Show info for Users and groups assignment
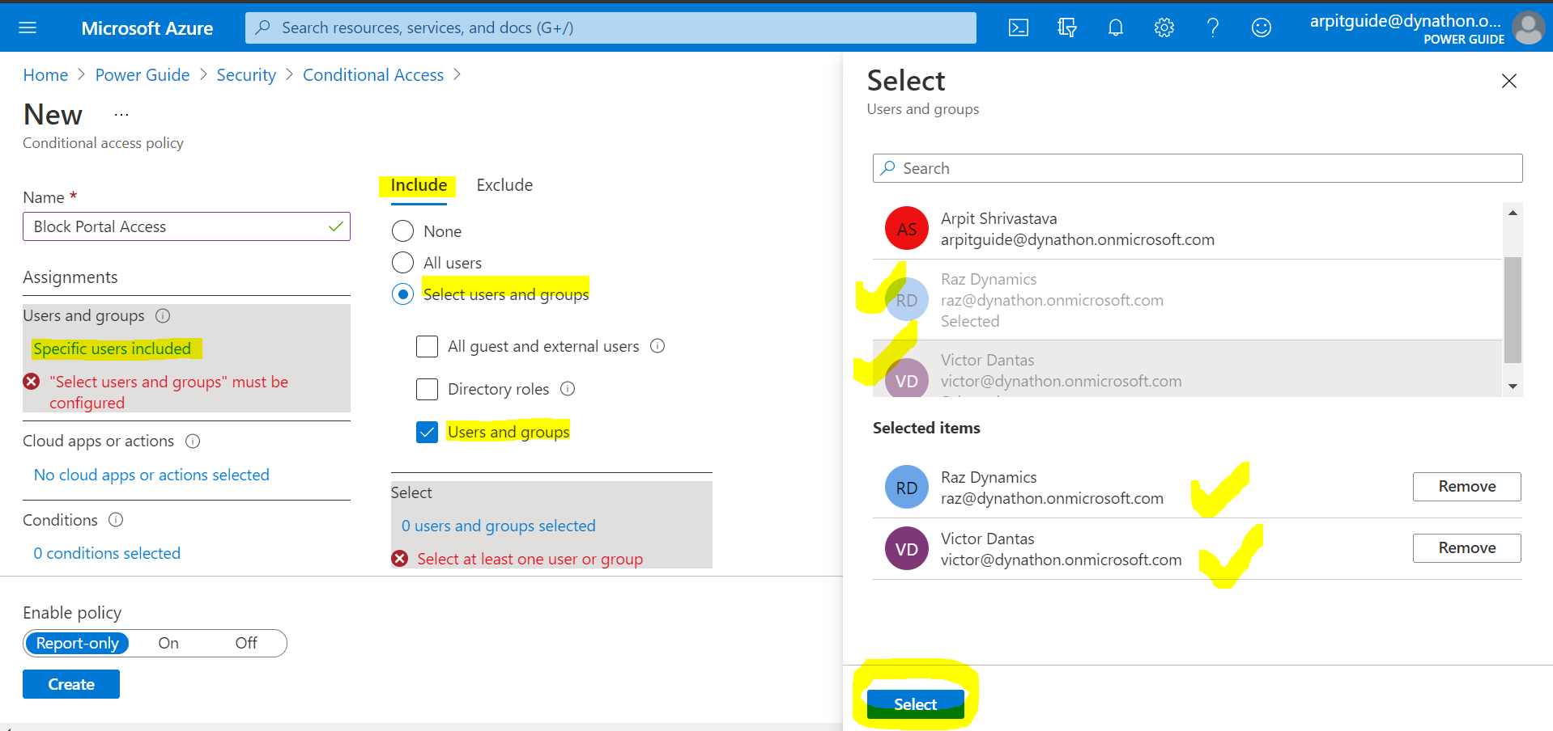Viewport: 1553px width, 731px height. pos(163,315)
